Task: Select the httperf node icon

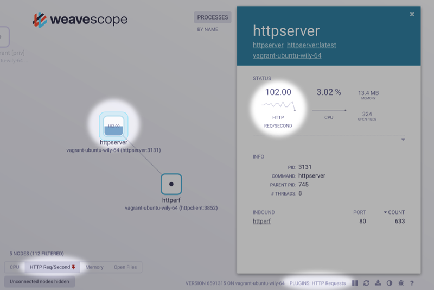Action: pos(171,184)
